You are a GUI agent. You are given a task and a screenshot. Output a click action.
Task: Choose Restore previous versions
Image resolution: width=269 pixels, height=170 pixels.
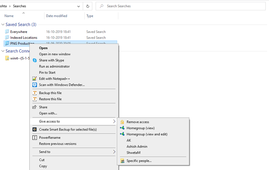(x=58, y=144)
